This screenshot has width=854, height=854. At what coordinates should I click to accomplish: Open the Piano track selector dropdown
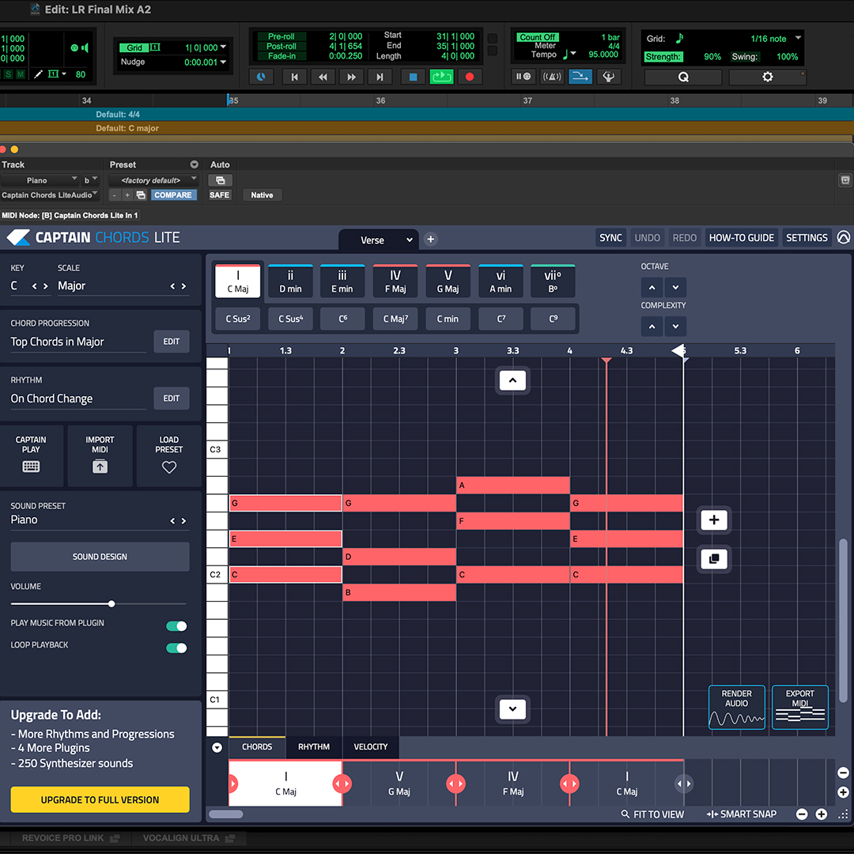(40, 180)
